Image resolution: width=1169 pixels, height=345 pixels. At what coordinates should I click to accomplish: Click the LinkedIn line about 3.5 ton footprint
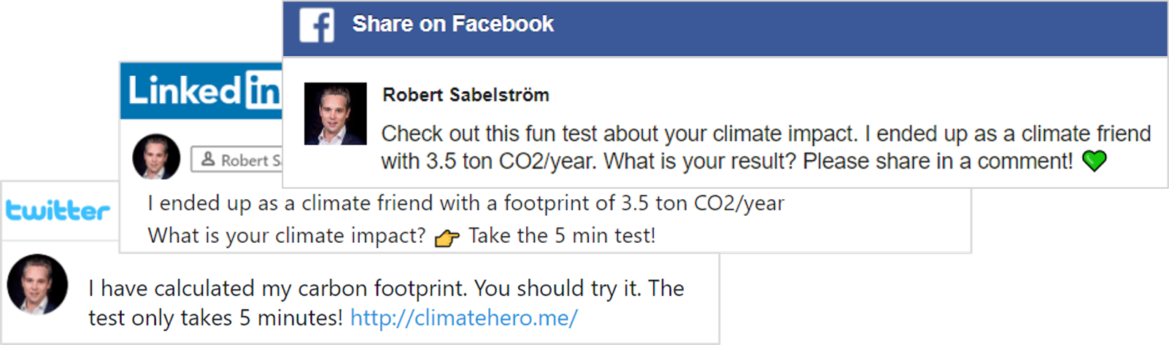click(x=466, y=203)
